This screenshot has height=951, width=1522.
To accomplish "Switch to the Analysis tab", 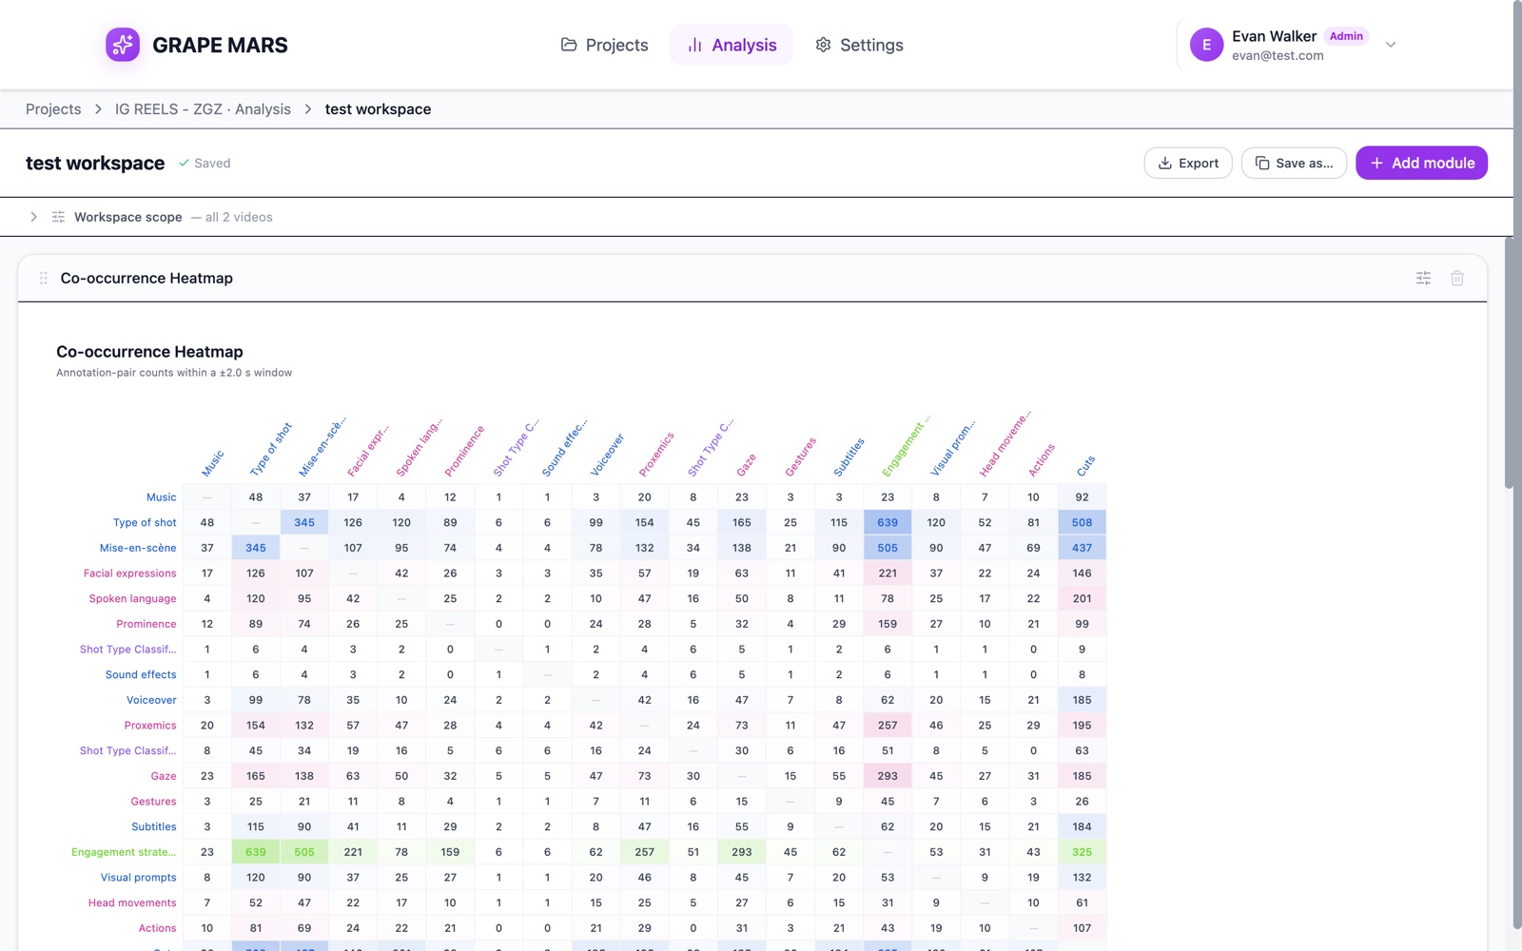I will pos(732,45).
